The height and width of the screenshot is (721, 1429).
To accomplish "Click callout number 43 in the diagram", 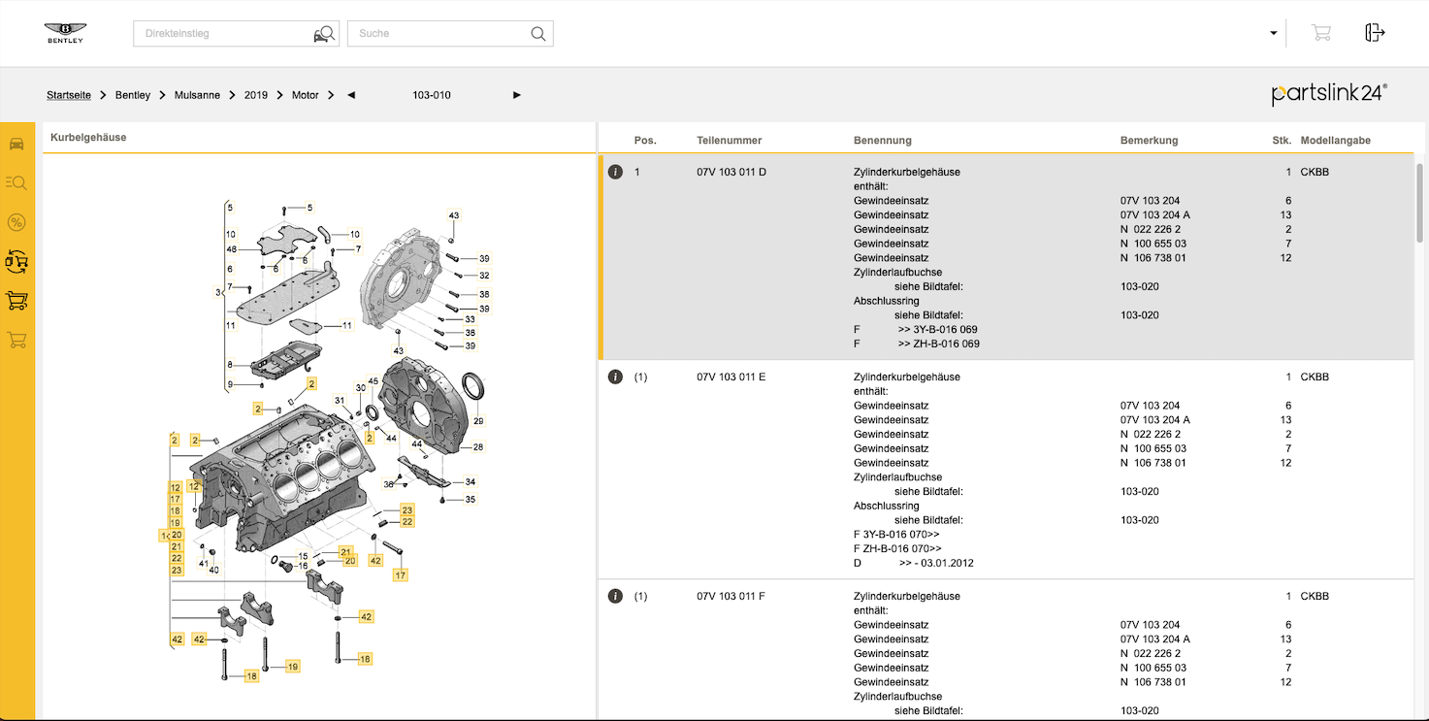I will [453, 215].
